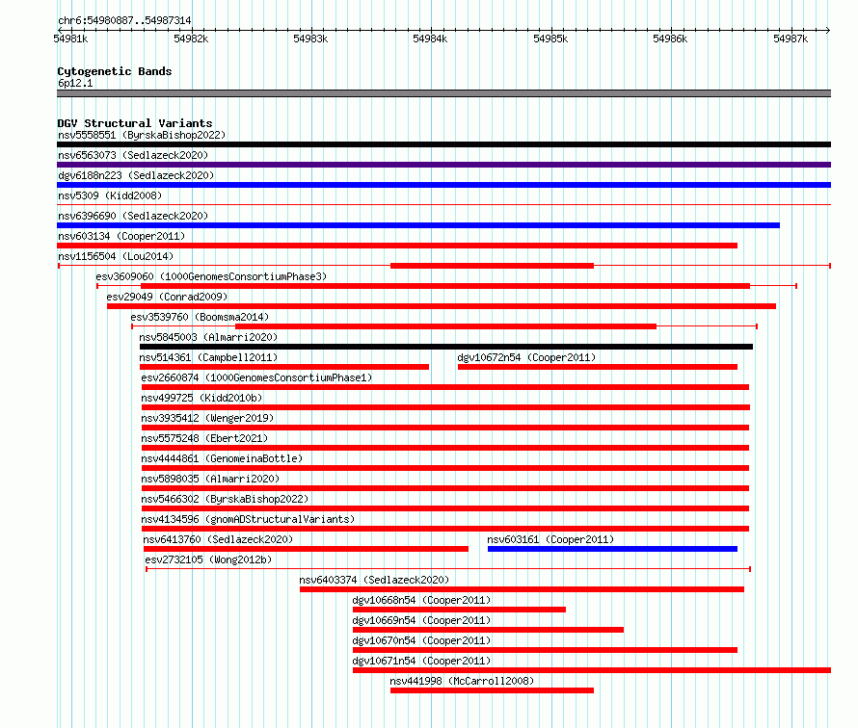The image size is (858, 728).
Task: Click the nsv5558551 (ByrskaBishop2022) label
Action: click(x=142, y=135)
